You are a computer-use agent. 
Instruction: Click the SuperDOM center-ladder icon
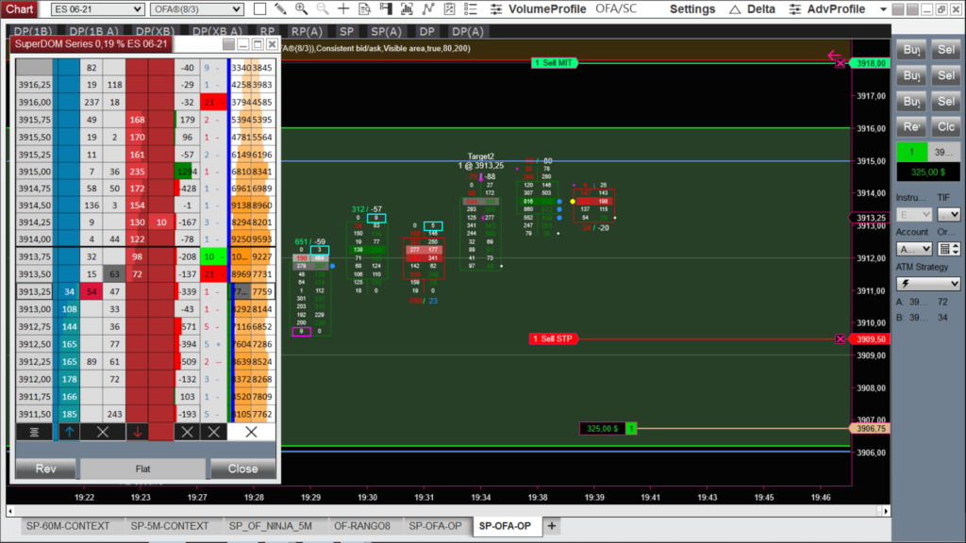(34, 432)
